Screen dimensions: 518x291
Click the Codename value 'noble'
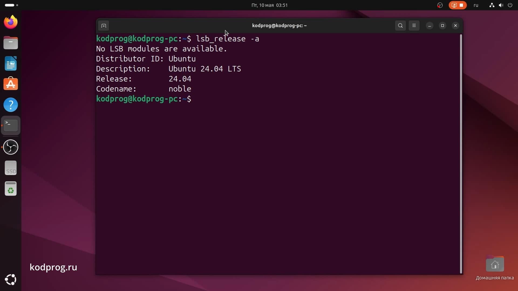tap(180, 89)
